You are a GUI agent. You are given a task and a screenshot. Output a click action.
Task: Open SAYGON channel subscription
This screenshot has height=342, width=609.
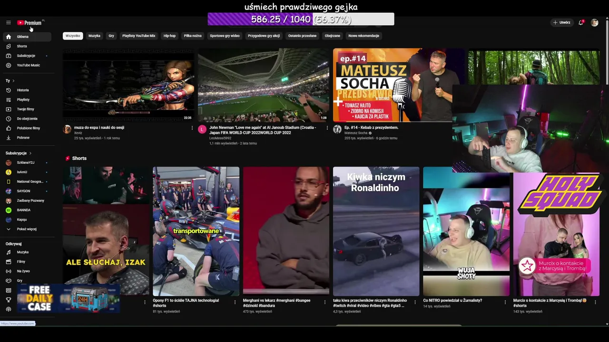(x=27, y=191)
